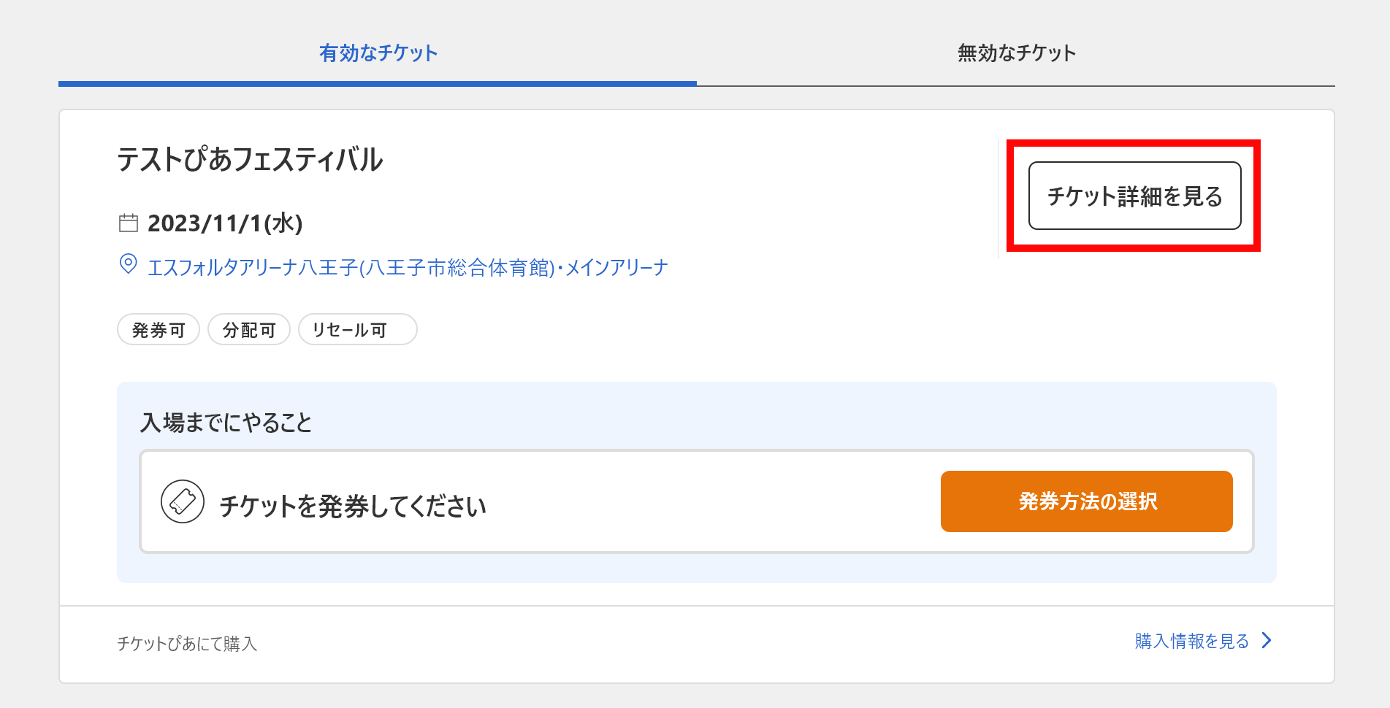Click the calendar icon beside the event date
This screenshot has height=708, width=1390.
(128, 223)
